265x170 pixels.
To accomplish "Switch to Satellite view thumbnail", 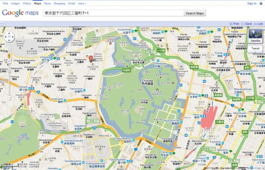I will (x=255, y=36).
